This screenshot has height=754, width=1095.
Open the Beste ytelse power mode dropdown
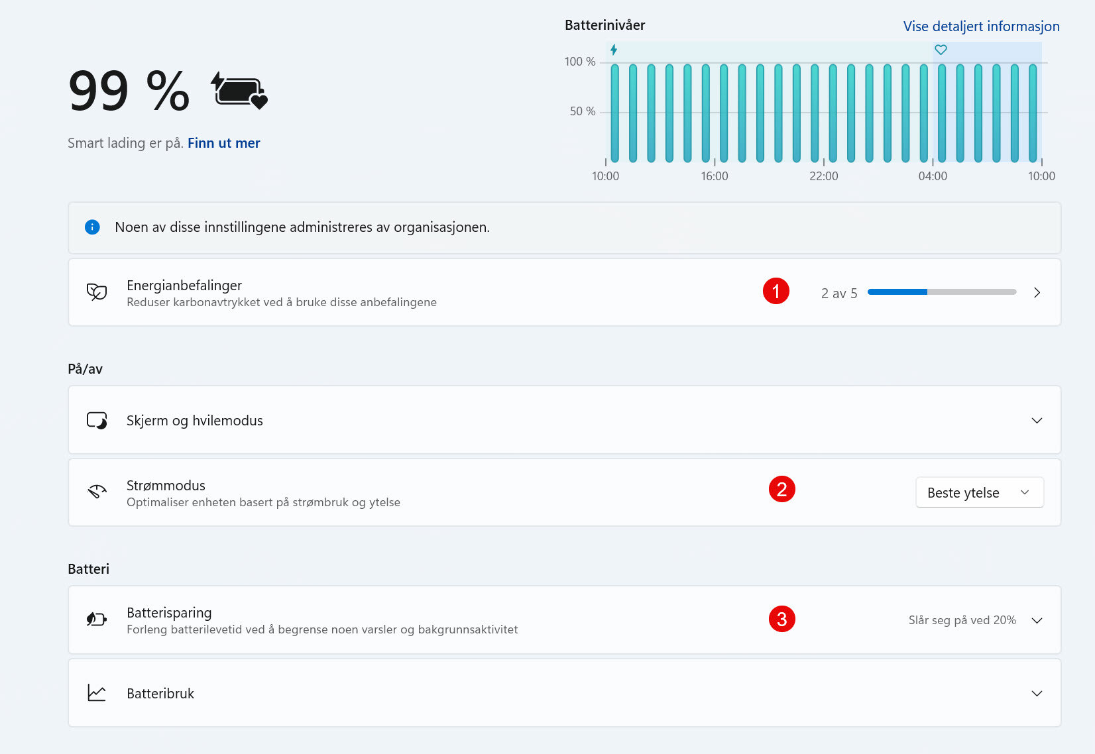pos(980,492)
